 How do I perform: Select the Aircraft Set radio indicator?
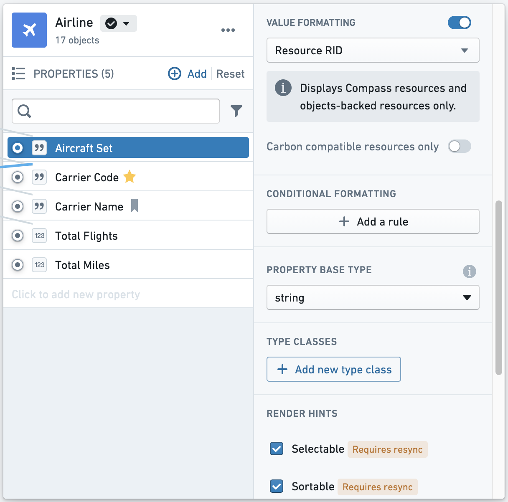coord(18,147)
